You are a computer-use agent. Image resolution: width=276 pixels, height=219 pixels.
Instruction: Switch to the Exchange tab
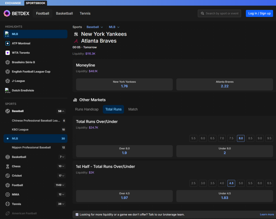point(13,3)
